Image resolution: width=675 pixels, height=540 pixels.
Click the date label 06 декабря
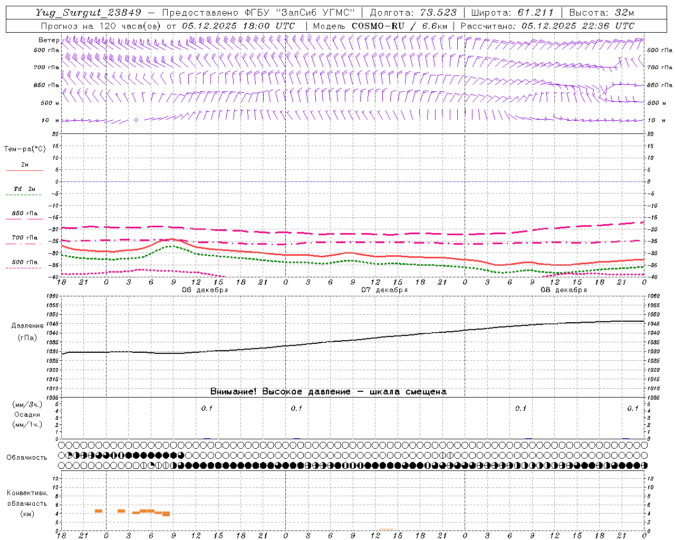[x=205, y=290]
